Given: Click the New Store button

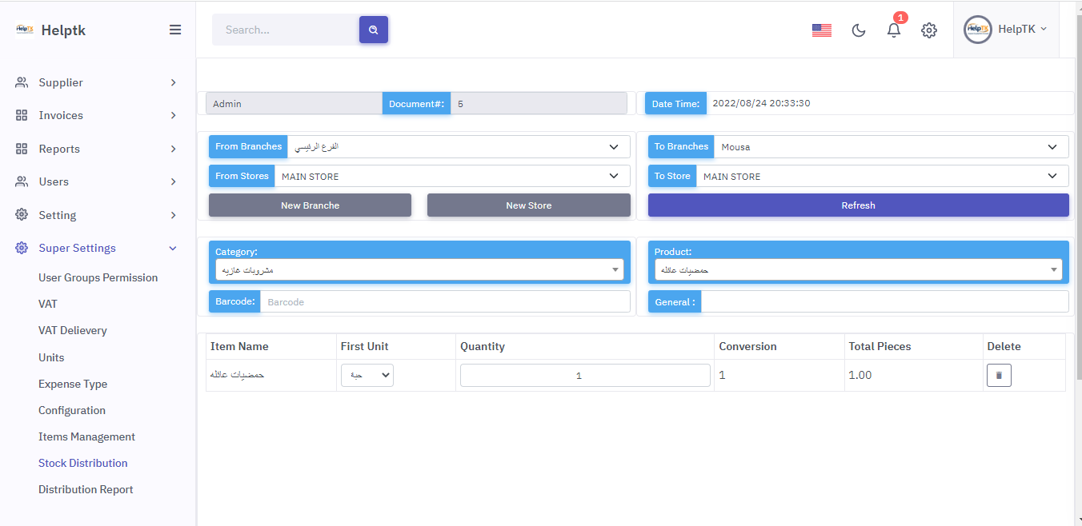Looking at the screenshot, I should 528,205.
